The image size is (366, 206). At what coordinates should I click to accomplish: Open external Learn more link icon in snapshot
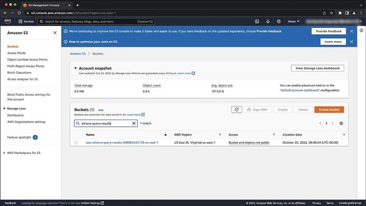click(193, 73)
